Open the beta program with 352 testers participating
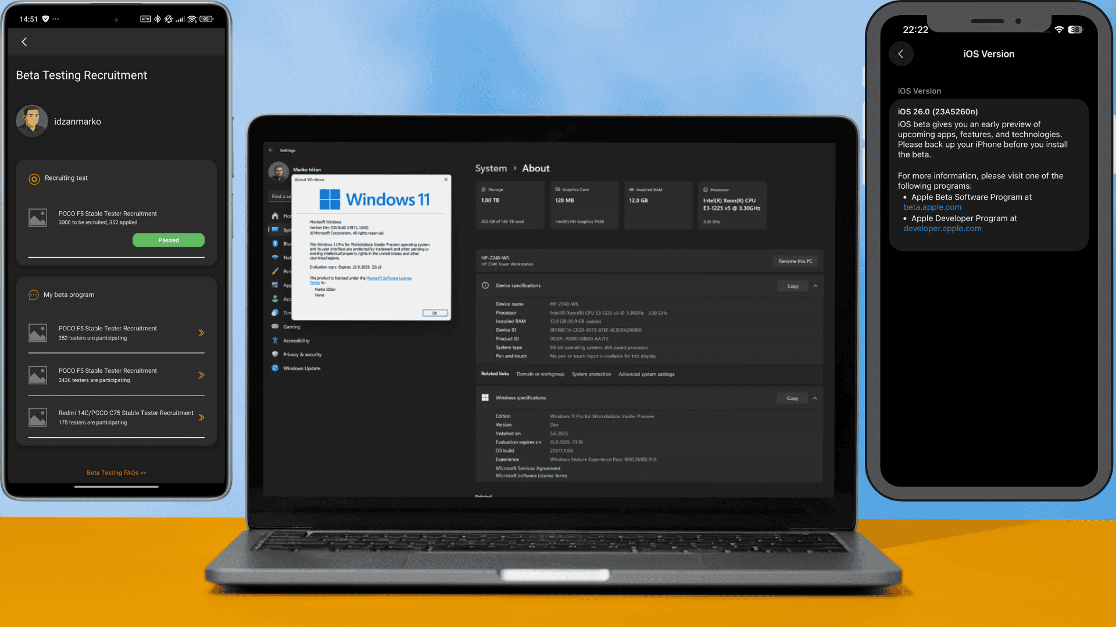 pyautogui.click(x=116, y=333)
